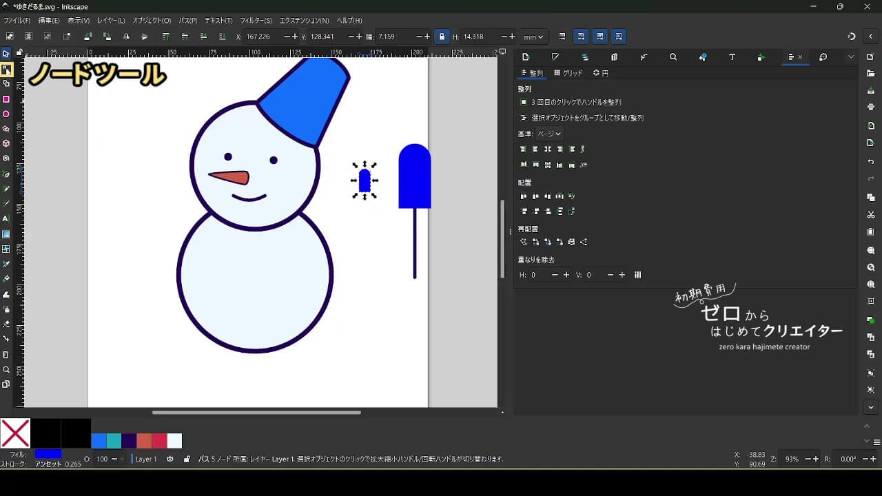This screenshot has height=496, width=882.
Task: Toggle layer visibility eye in the status bar
Action: 170,459
